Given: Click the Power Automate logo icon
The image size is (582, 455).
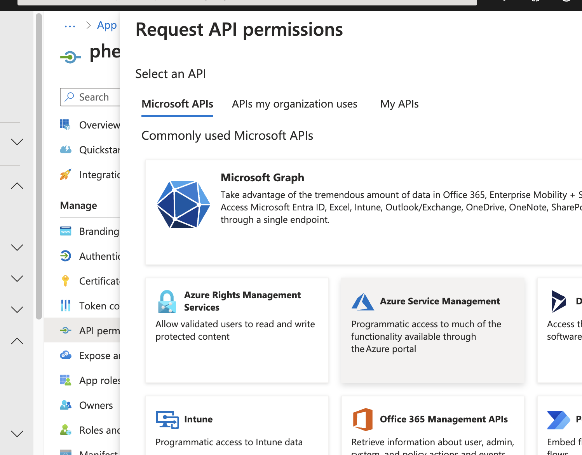Looking at the screenshot, I should tap(559, 420).
